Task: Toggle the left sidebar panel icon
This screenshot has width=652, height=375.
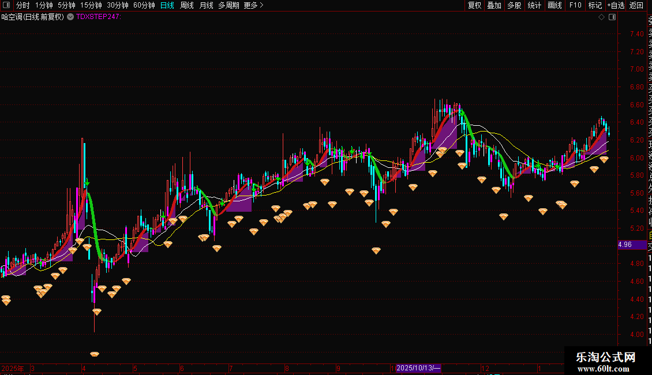Action: (6, 5)
